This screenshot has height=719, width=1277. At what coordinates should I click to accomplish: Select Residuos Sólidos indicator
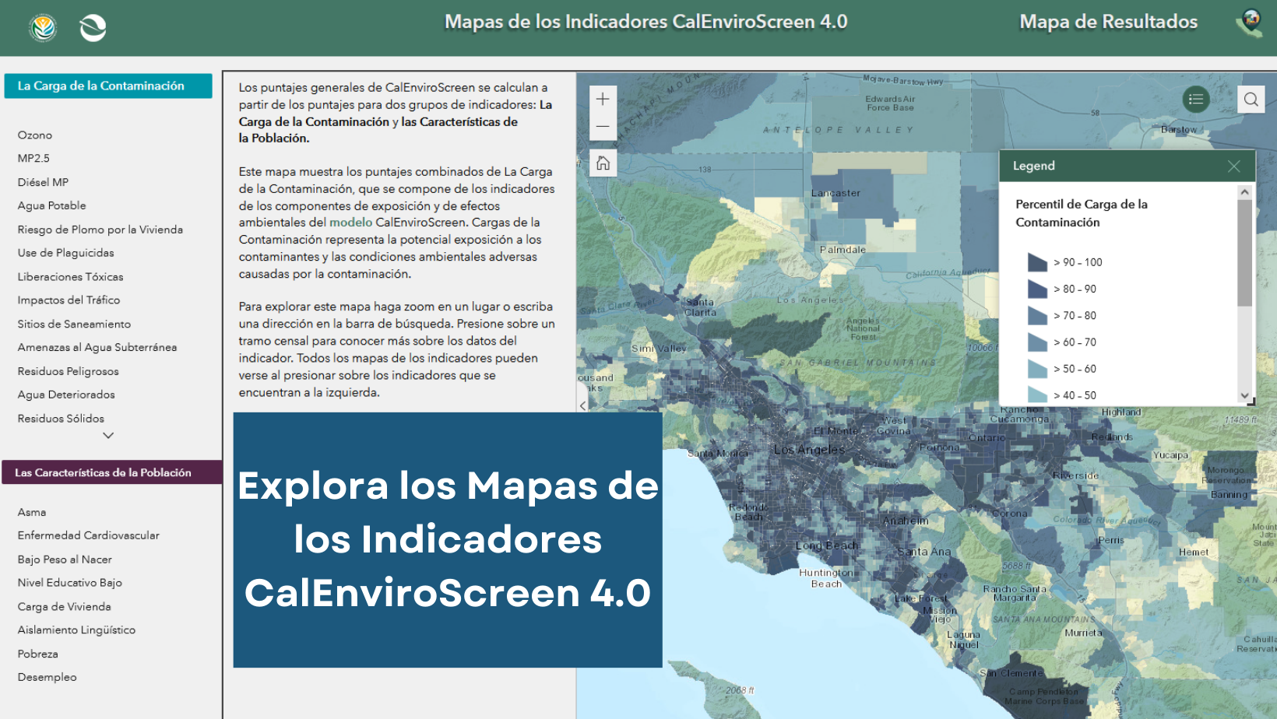click(x=61, y=418)
